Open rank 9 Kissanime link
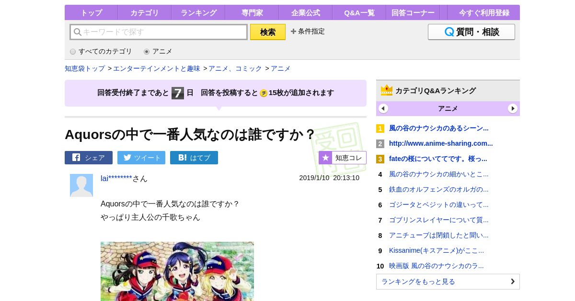Screen dimensions: 575x301 pyautogui.click(x=437, y=250)
